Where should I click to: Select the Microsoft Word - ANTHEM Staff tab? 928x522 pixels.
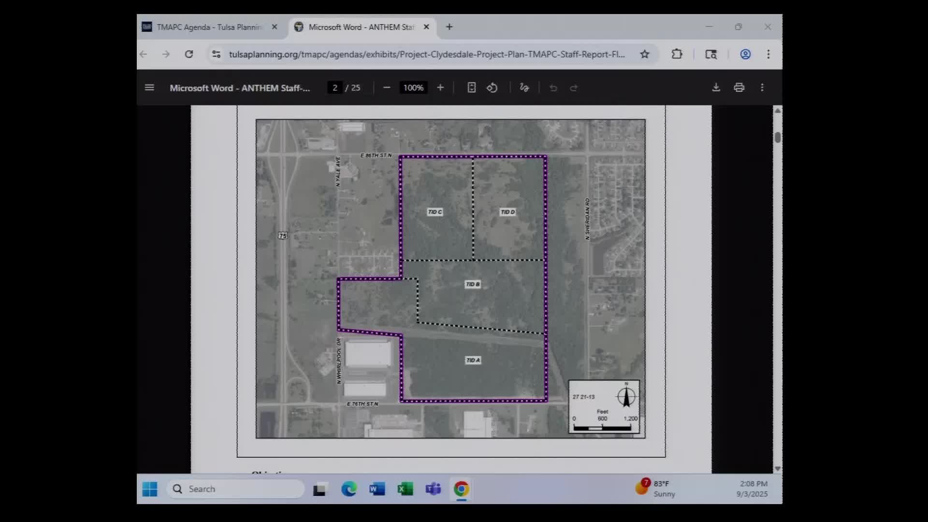pyautogui.click(x=362, y=27)
